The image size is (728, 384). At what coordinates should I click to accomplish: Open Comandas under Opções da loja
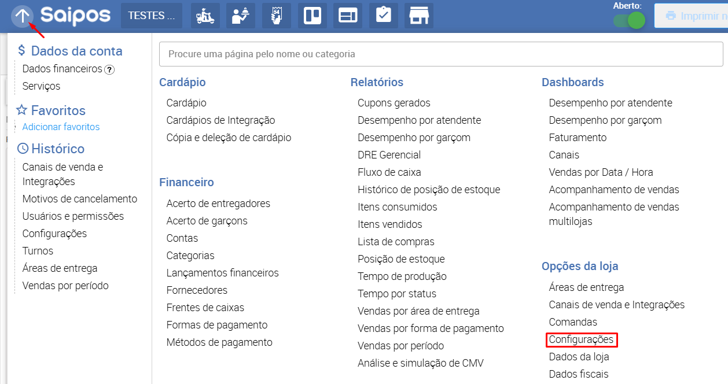point(573,322)
